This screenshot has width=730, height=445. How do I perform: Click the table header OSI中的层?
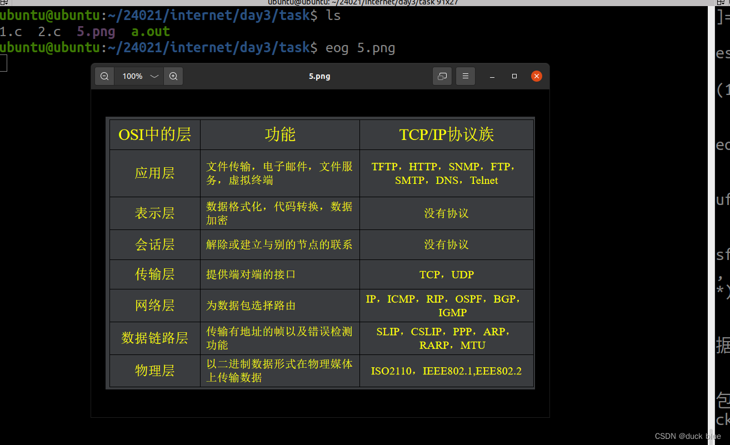pos(155,134)
